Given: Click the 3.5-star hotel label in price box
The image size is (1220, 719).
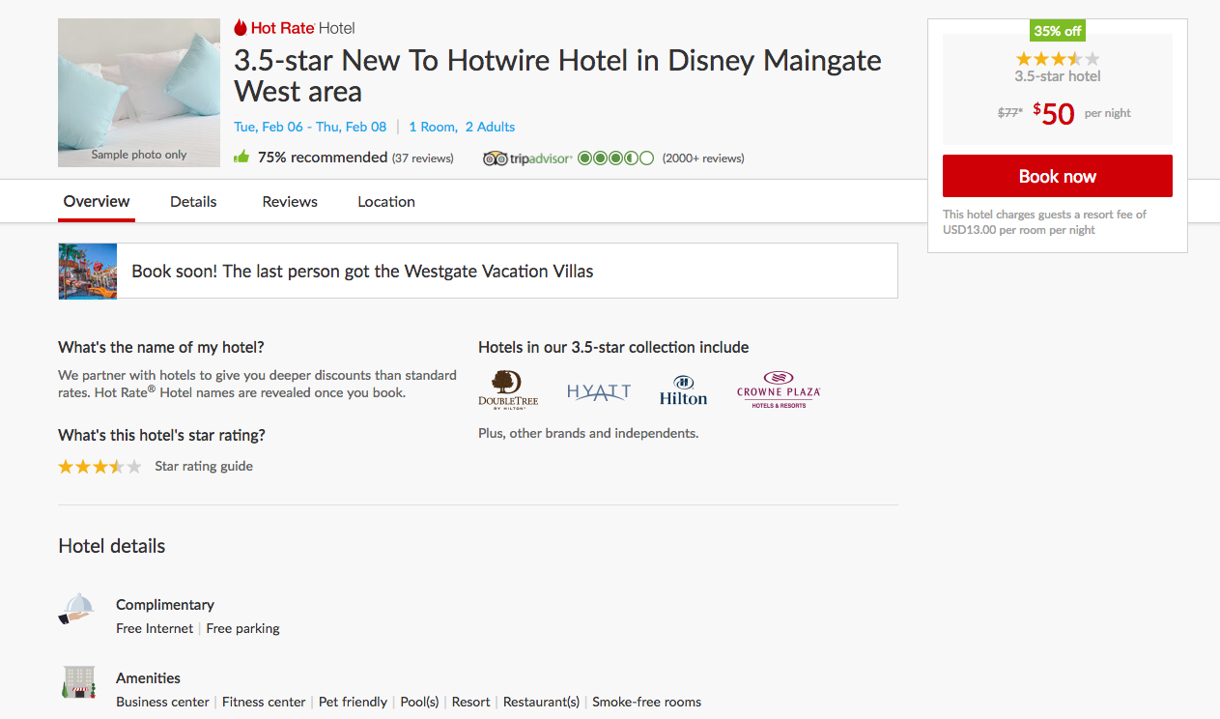Looking at the screenshot, I should (x=1058, y=76).
